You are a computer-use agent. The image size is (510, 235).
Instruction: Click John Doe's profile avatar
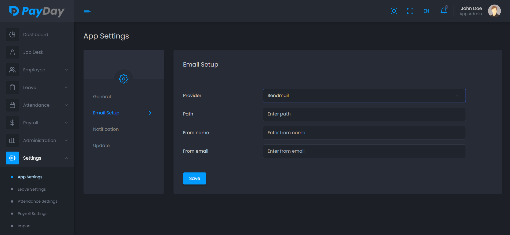pos(494,11)
